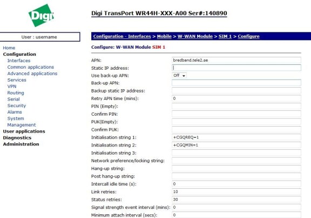Click the Configure: W-WAN Module SIM 1 heading

point(128,47)
